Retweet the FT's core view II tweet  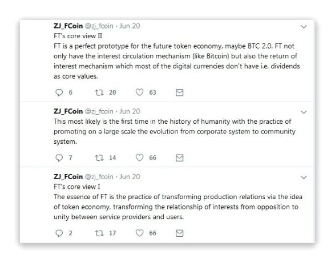[x=99, y=92]
